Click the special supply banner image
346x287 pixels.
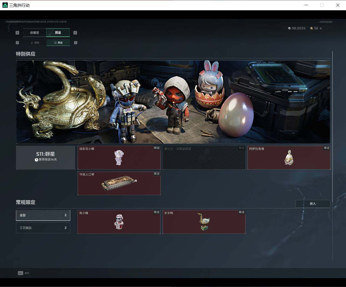[173, 102]
